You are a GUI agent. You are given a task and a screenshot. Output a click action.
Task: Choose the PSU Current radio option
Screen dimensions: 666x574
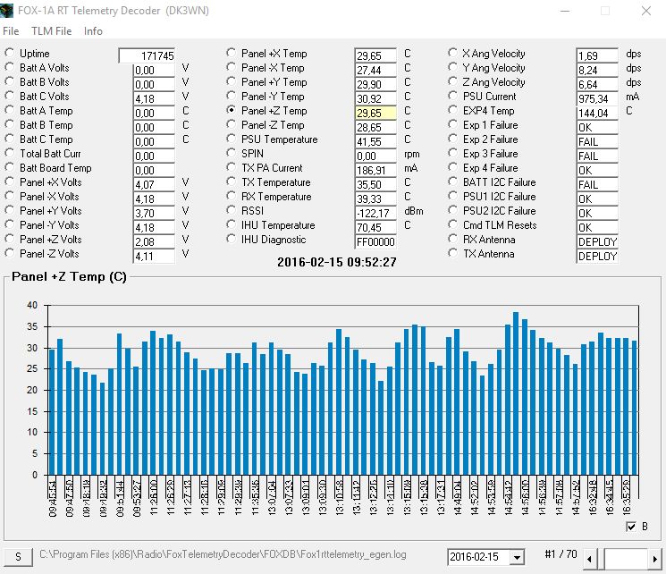point(452,96)
